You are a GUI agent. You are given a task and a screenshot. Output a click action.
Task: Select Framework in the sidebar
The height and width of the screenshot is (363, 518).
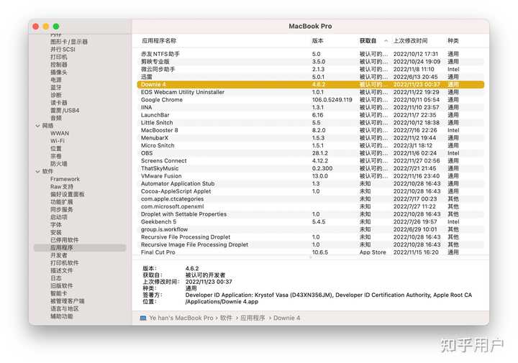tap(65, 179)
